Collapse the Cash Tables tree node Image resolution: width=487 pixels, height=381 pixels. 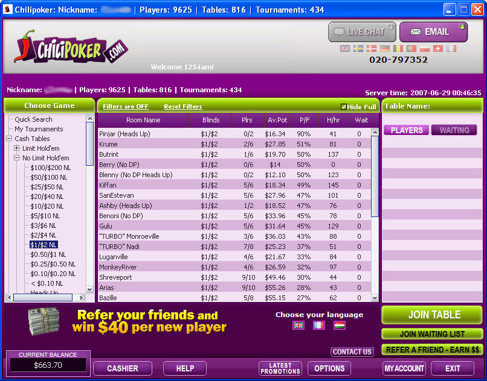pyautogui.click(x=9, y=139)
